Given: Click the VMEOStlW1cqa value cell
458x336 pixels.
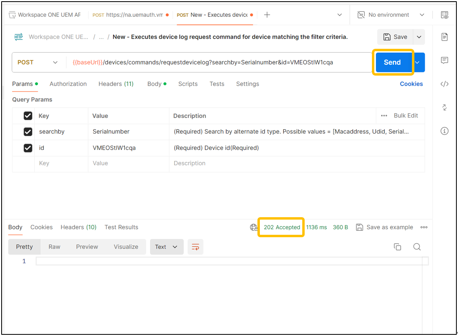Looking at the screenshot, I should [x=129, y=148].
